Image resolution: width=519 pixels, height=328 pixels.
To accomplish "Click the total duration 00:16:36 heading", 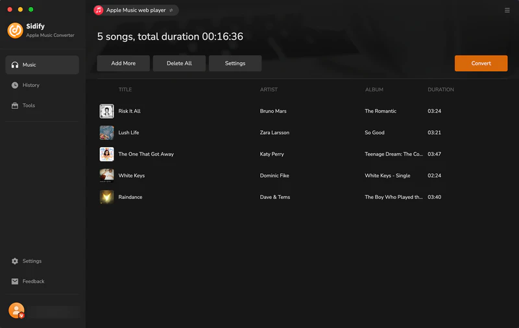I will click(x=170, y=36).
